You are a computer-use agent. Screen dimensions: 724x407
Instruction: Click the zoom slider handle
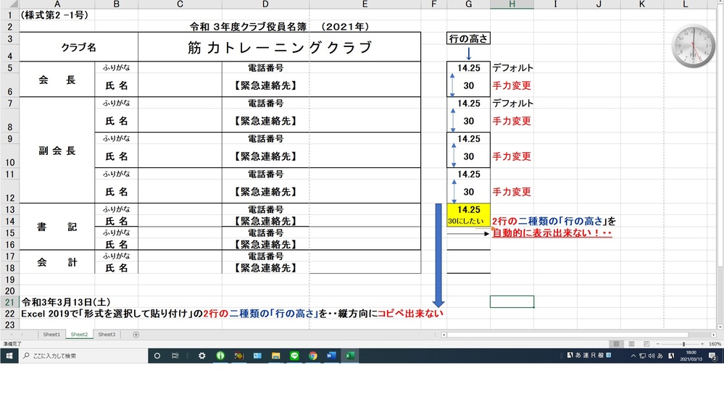click(683, 344)
